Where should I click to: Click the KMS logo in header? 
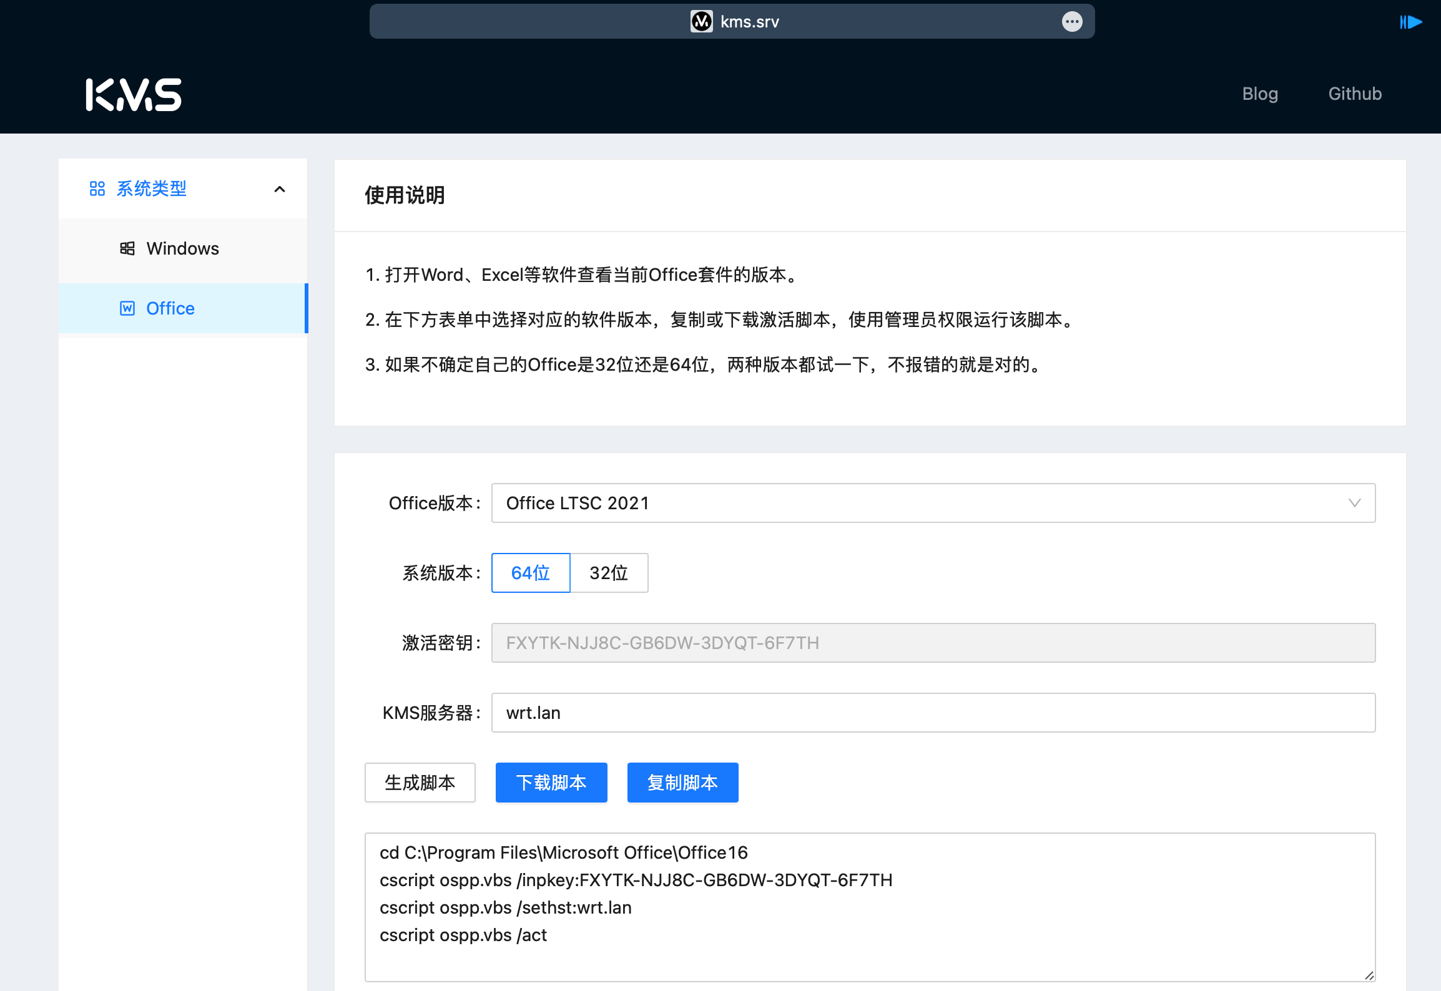click(x=134, y=94)
